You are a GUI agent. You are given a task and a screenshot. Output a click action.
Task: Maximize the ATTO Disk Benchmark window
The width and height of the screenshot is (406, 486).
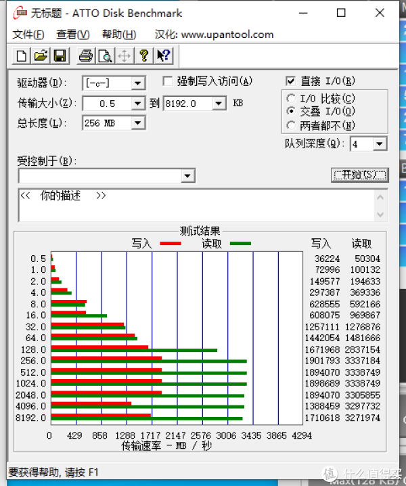point(341,13)
